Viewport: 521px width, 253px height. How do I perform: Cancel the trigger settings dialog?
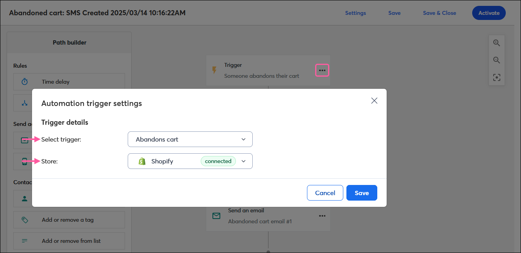click(x=325, y=193)
